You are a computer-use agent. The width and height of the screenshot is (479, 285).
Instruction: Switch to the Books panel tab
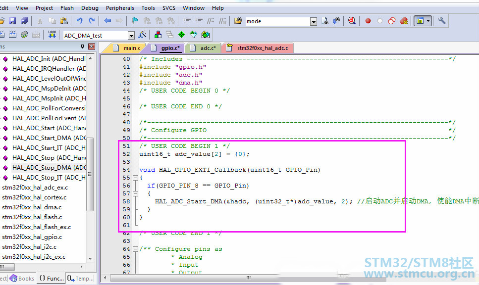pyautogui.click(x=22, y=278)
